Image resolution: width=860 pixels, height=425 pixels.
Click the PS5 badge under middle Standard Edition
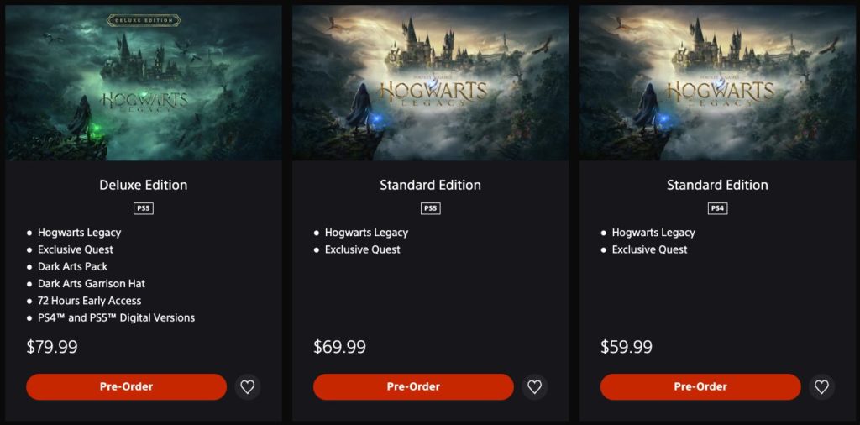(431, 209)
